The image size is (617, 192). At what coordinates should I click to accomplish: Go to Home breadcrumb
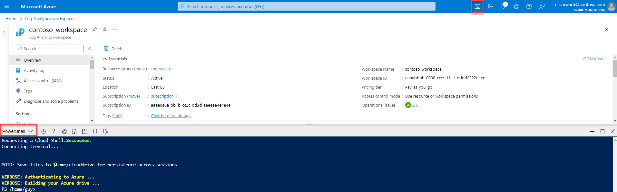(12, 19)
